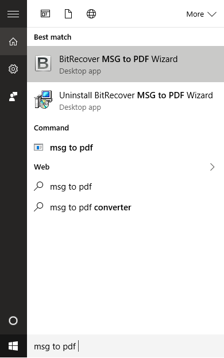Click the Windows Start button
This screenshot has height=358, width=224.
click(13, 346)
